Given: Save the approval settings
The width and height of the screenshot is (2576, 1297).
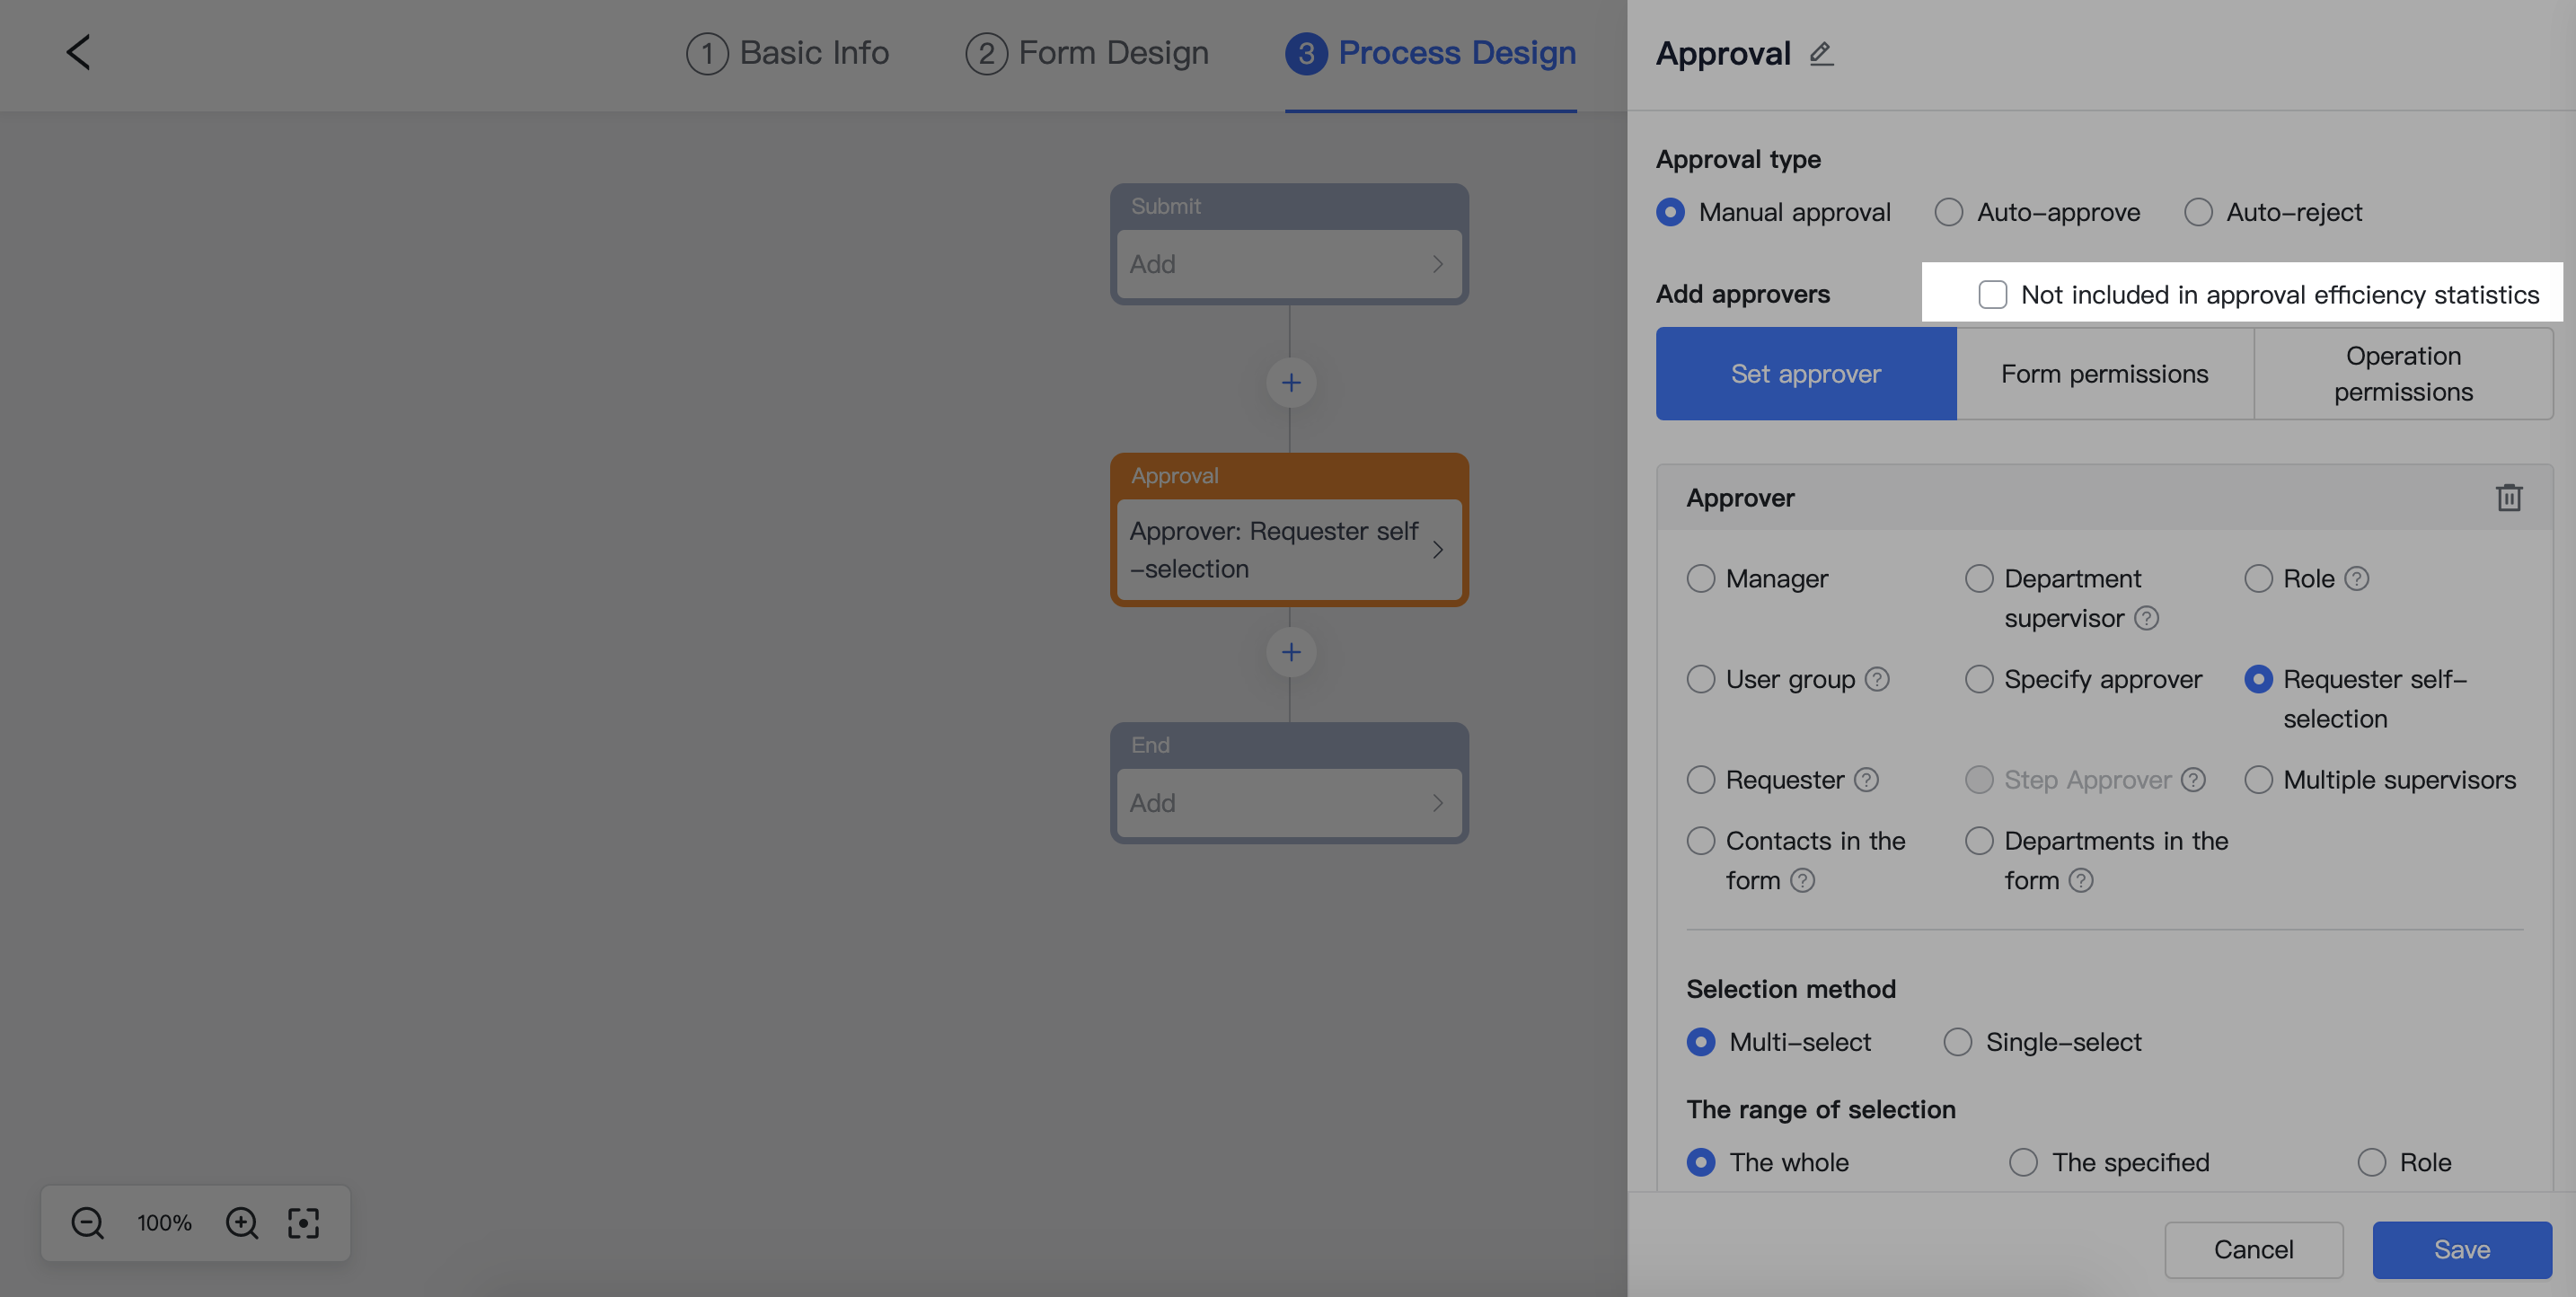Looking at the screenshot, I should pyautogui.click(x=2461, y=1250).
